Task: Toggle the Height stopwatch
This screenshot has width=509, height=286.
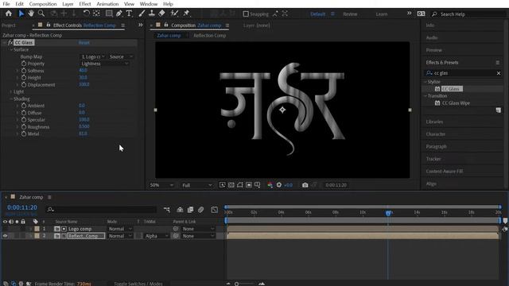Action: pos(24,78)
